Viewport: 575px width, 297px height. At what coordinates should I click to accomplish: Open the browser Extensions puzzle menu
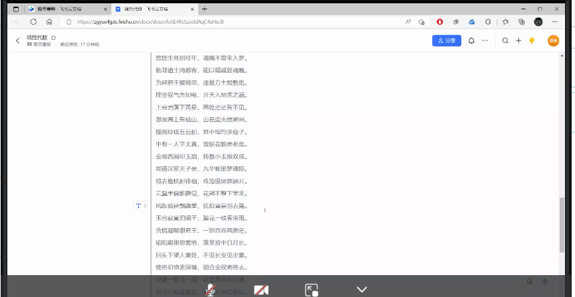(488, 22)
